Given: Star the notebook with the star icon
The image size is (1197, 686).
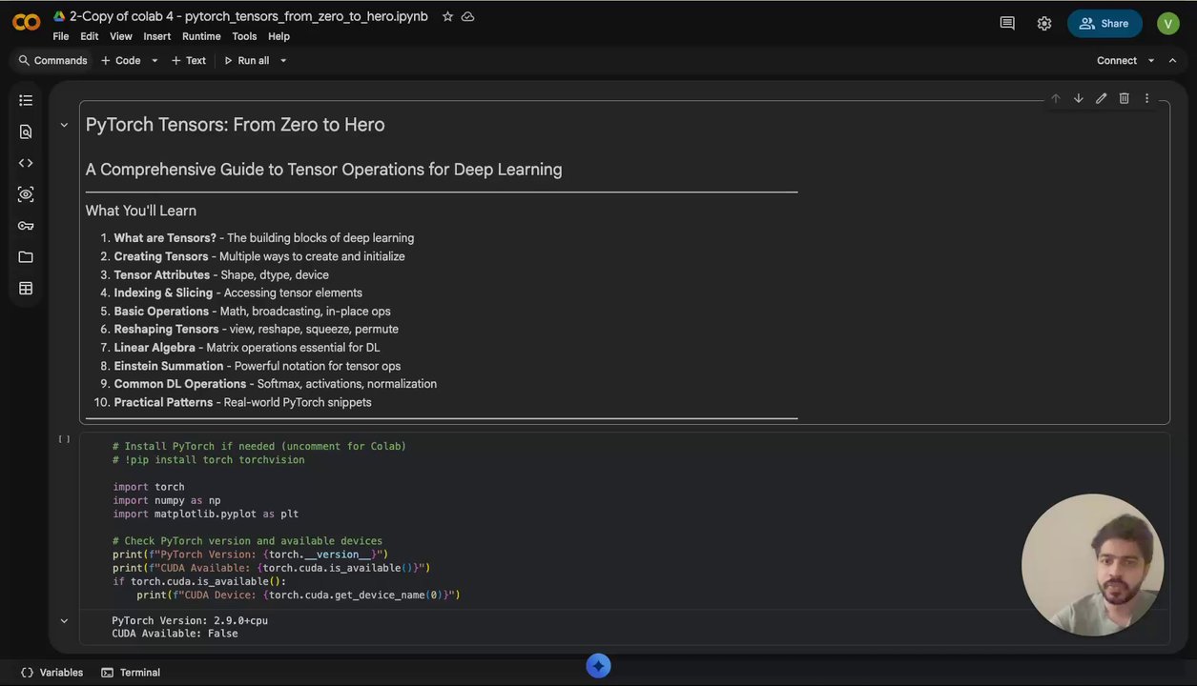Looking at the screenshot, I should pos(447,16).
